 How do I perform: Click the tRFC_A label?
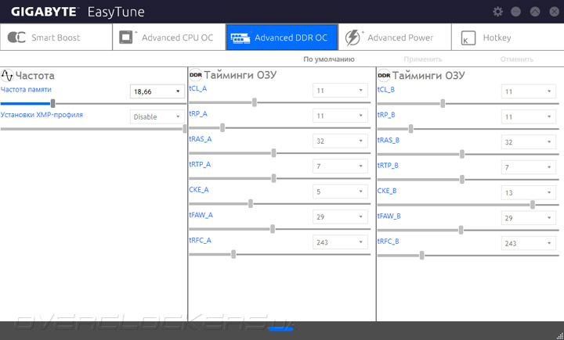click(200, 240)
